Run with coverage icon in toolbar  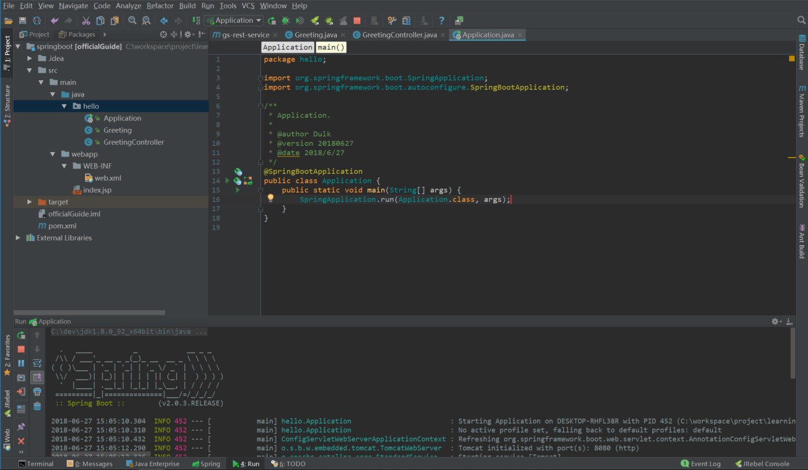pos(300,21)
